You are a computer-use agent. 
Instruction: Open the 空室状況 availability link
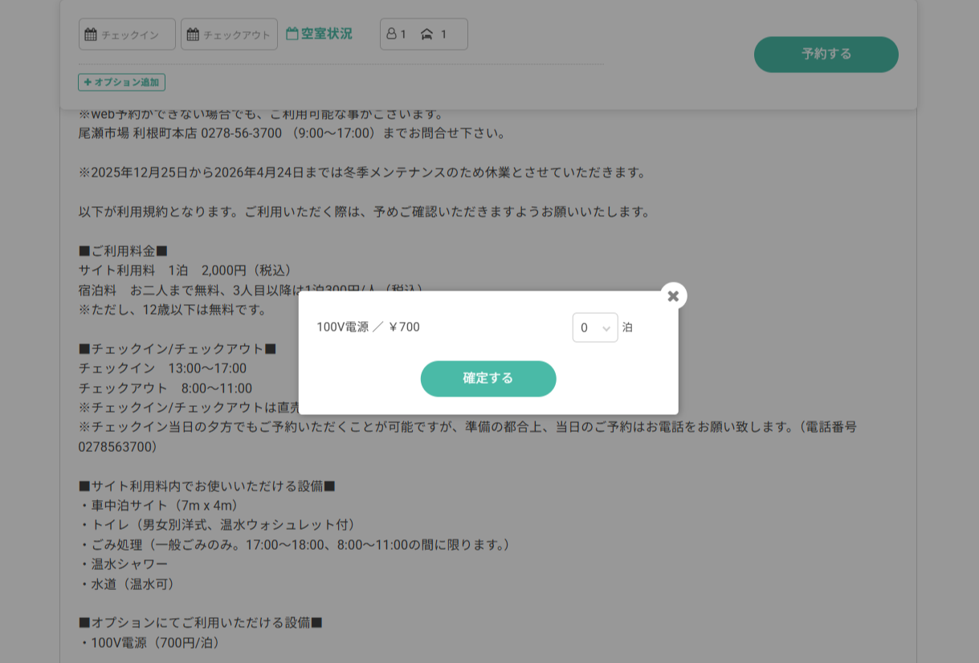tap(326, 34)
